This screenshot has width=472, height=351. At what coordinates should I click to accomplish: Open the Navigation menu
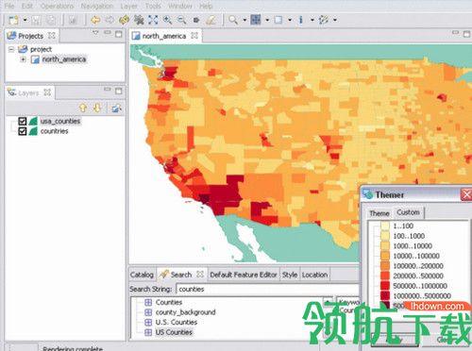click(x=97, y=6)
